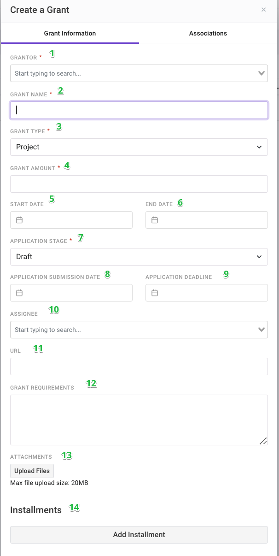Close the Create a Grant dialog
The width and height of the screenshot is (279, 556).
click(264, 9)
